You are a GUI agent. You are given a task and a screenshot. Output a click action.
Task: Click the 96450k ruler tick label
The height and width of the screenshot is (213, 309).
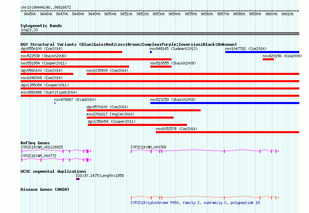(x=30, y=14)
